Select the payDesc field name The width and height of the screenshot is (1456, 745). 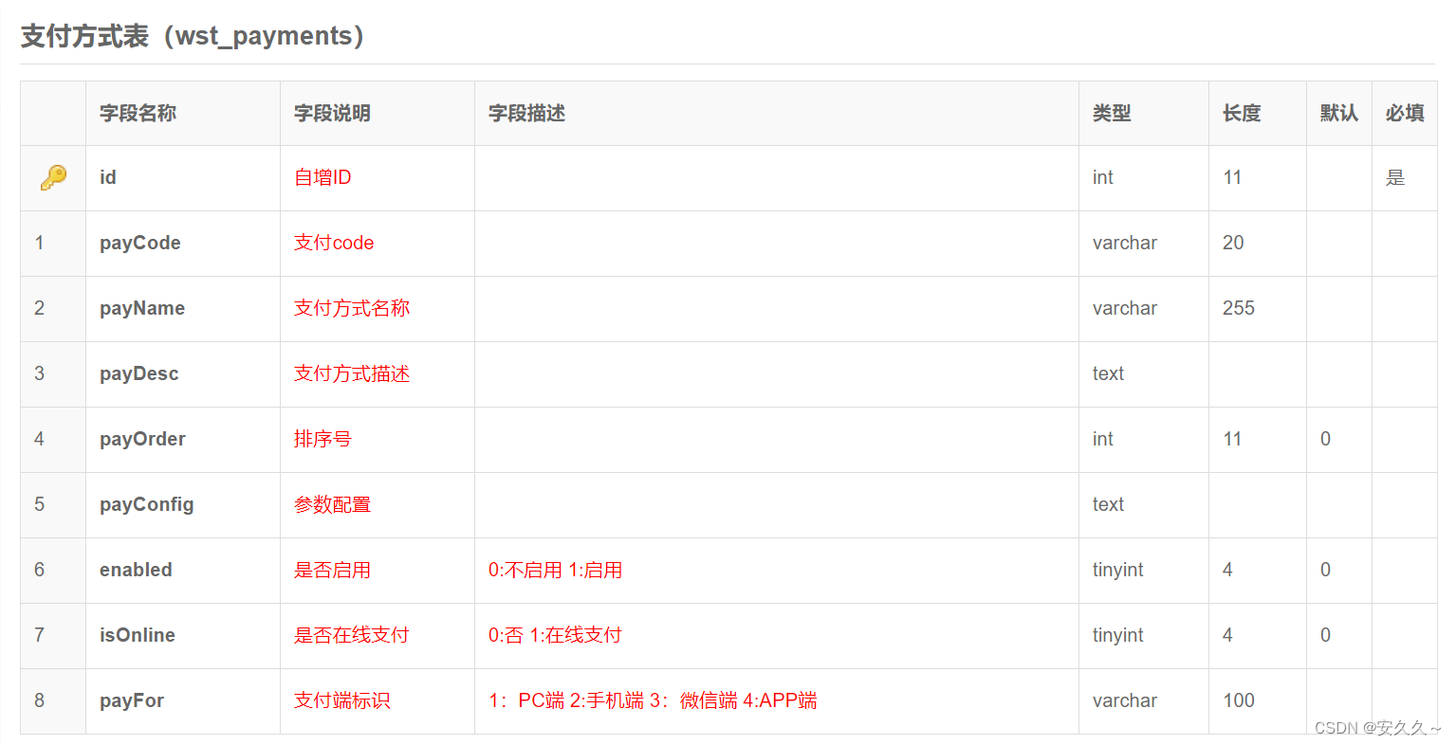[x=138, y=373]
